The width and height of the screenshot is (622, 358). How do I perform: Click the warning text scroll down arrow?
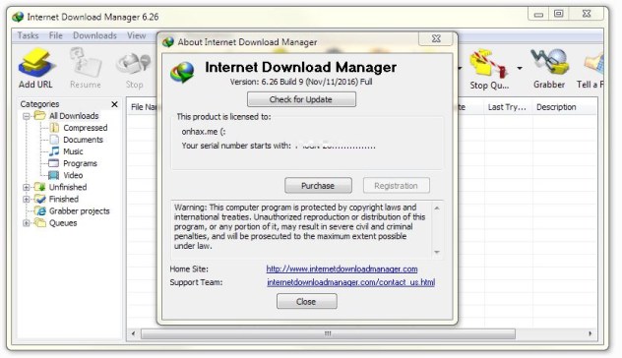437,252
